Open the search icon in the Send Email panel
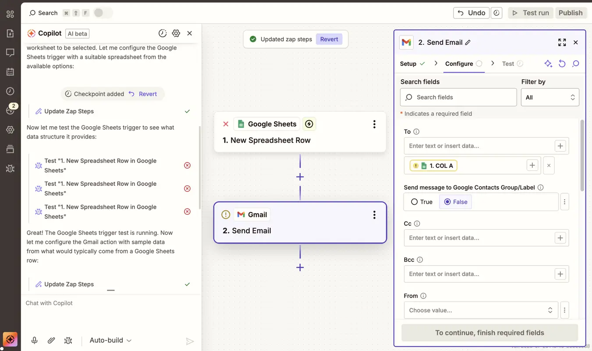 (576, 64)
